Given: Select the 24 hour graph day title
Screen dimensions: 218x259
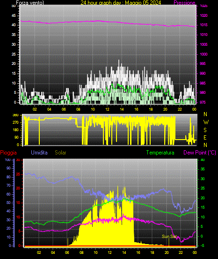Looking at the screenshot, I should click(x=121, y=3).
